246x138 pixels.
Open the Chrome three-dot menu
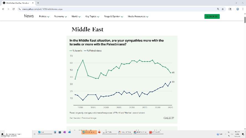click(243, 9)
